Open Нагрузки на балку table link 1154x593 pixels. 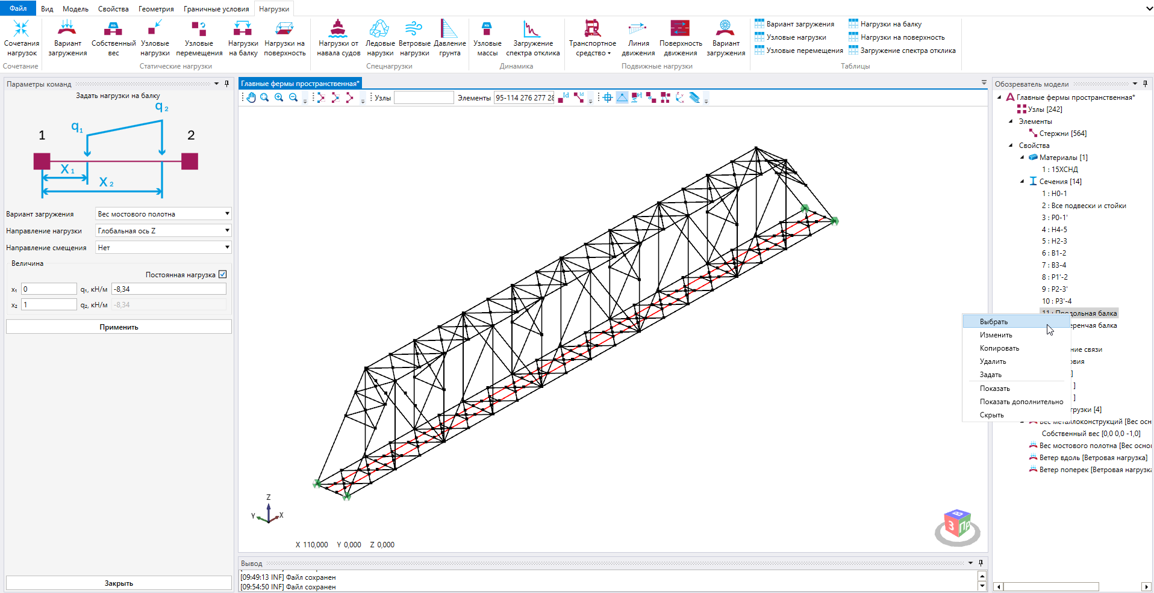(x=885, y=24)
